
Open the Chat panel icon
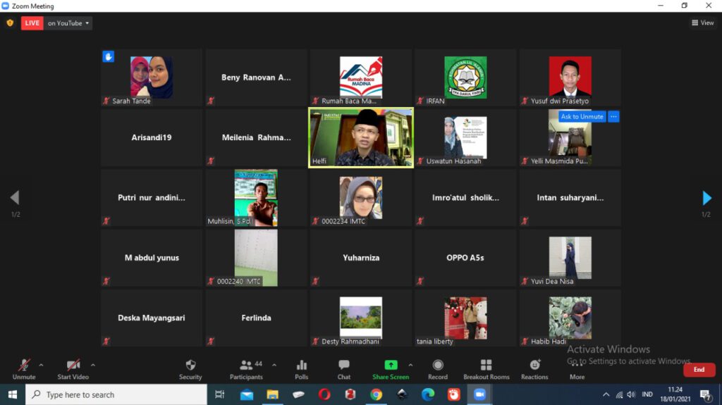344,365
